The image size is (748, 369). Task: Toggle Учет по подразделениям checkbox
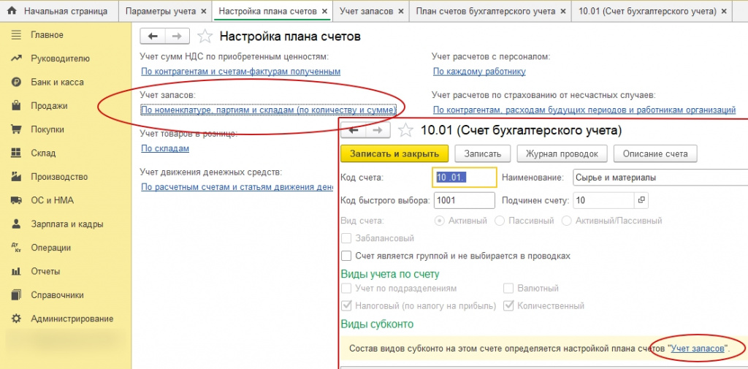[x=346, y=289]
